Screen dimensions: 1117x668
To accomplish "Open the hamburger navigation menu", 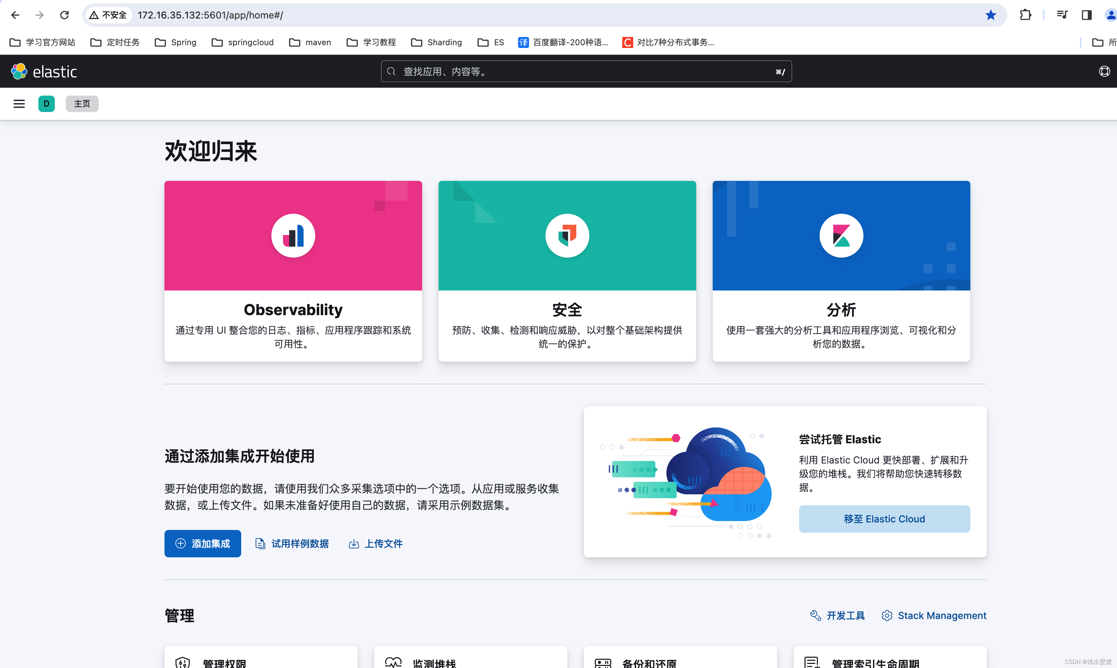I will tap(19, 103).
